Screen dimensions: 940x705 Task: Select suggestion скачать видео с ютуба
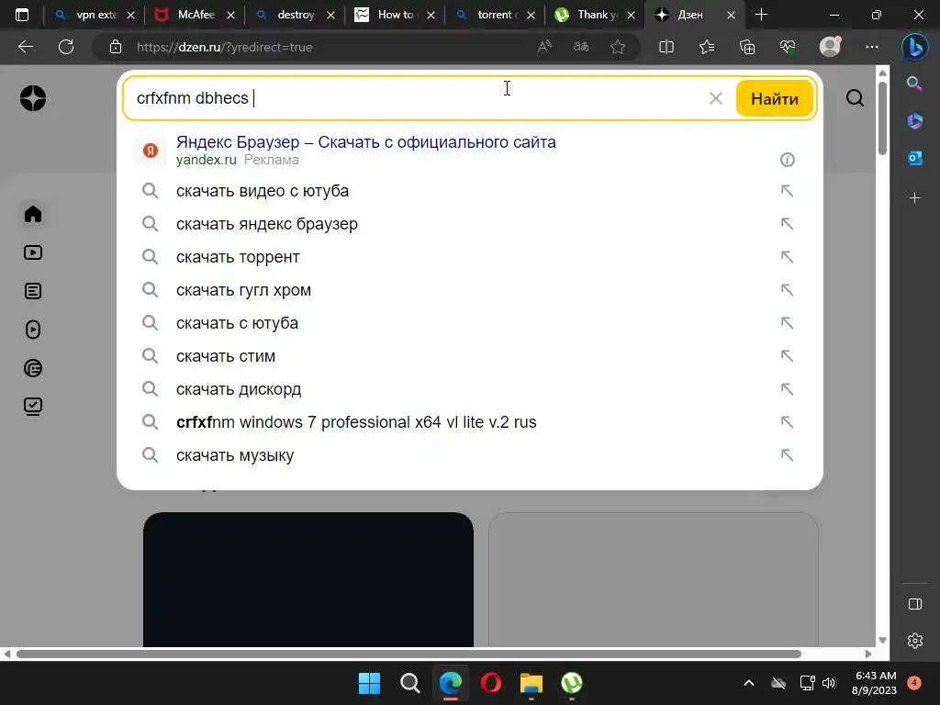tap(469, 191)
